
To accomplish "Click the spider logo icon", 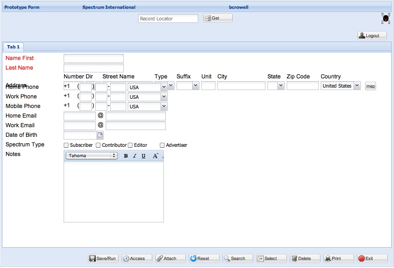I will [x=386, y=18].
